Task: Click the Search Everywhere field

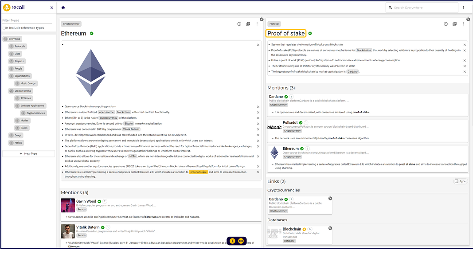Action: click(x=422, y=8)
